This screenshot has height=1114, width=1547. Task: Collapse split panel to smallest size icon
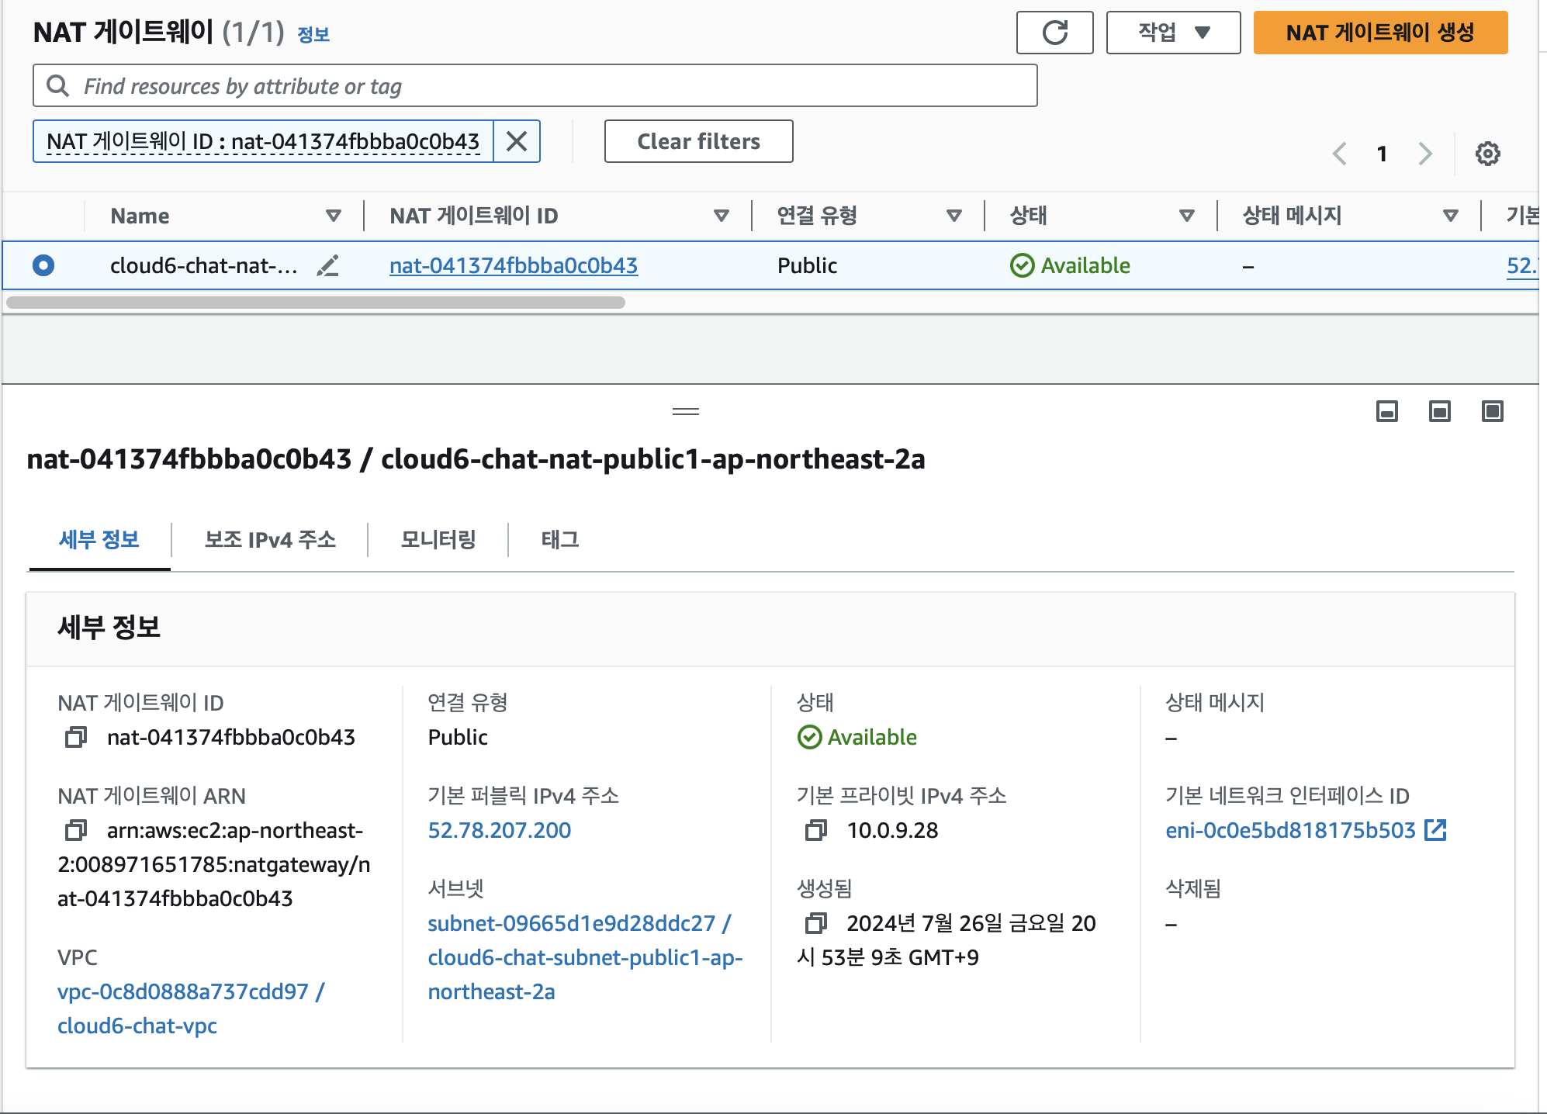pyautogui.click(x=1386, y=411)
